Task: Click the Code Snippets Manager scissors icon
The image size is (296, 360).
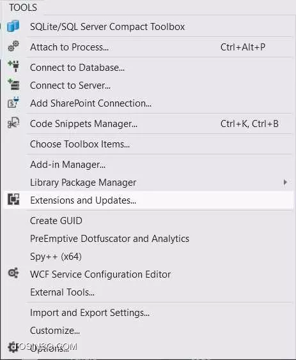Action: 13,123
